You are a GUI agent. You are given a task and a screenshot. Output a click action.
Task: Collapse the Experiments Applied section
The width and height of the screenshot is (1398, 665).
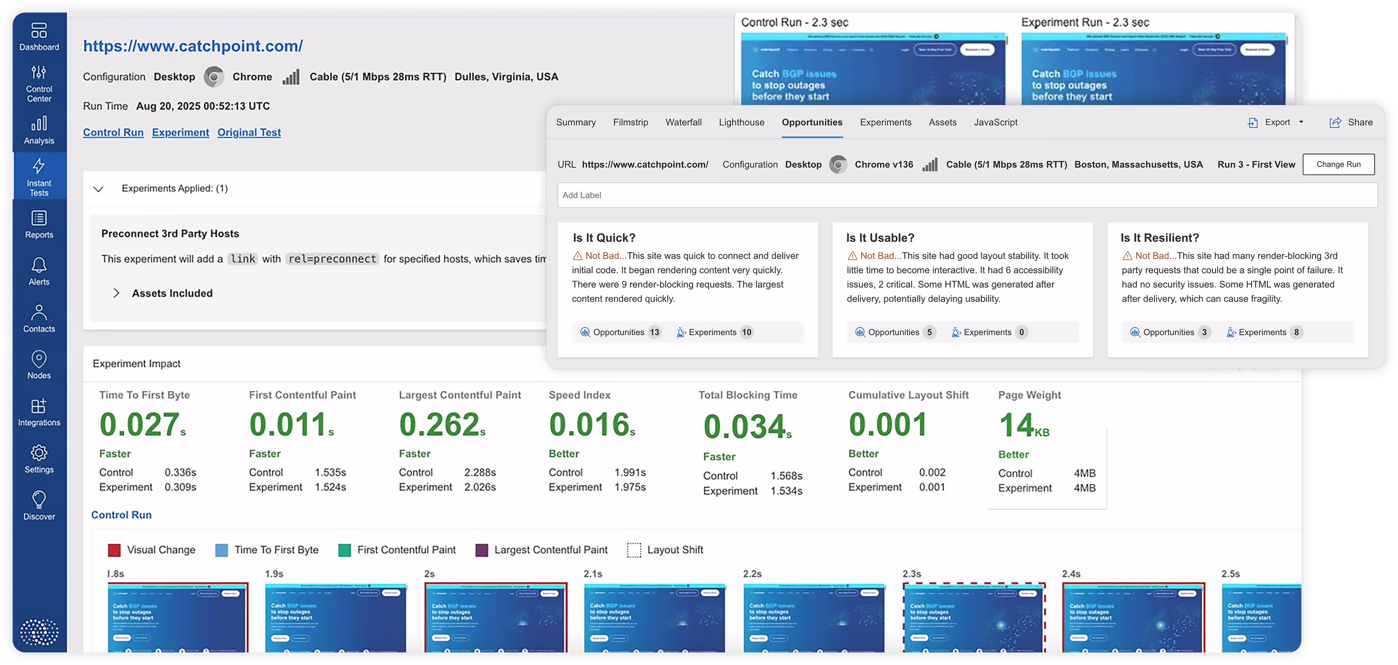click(x=98, y=189)
